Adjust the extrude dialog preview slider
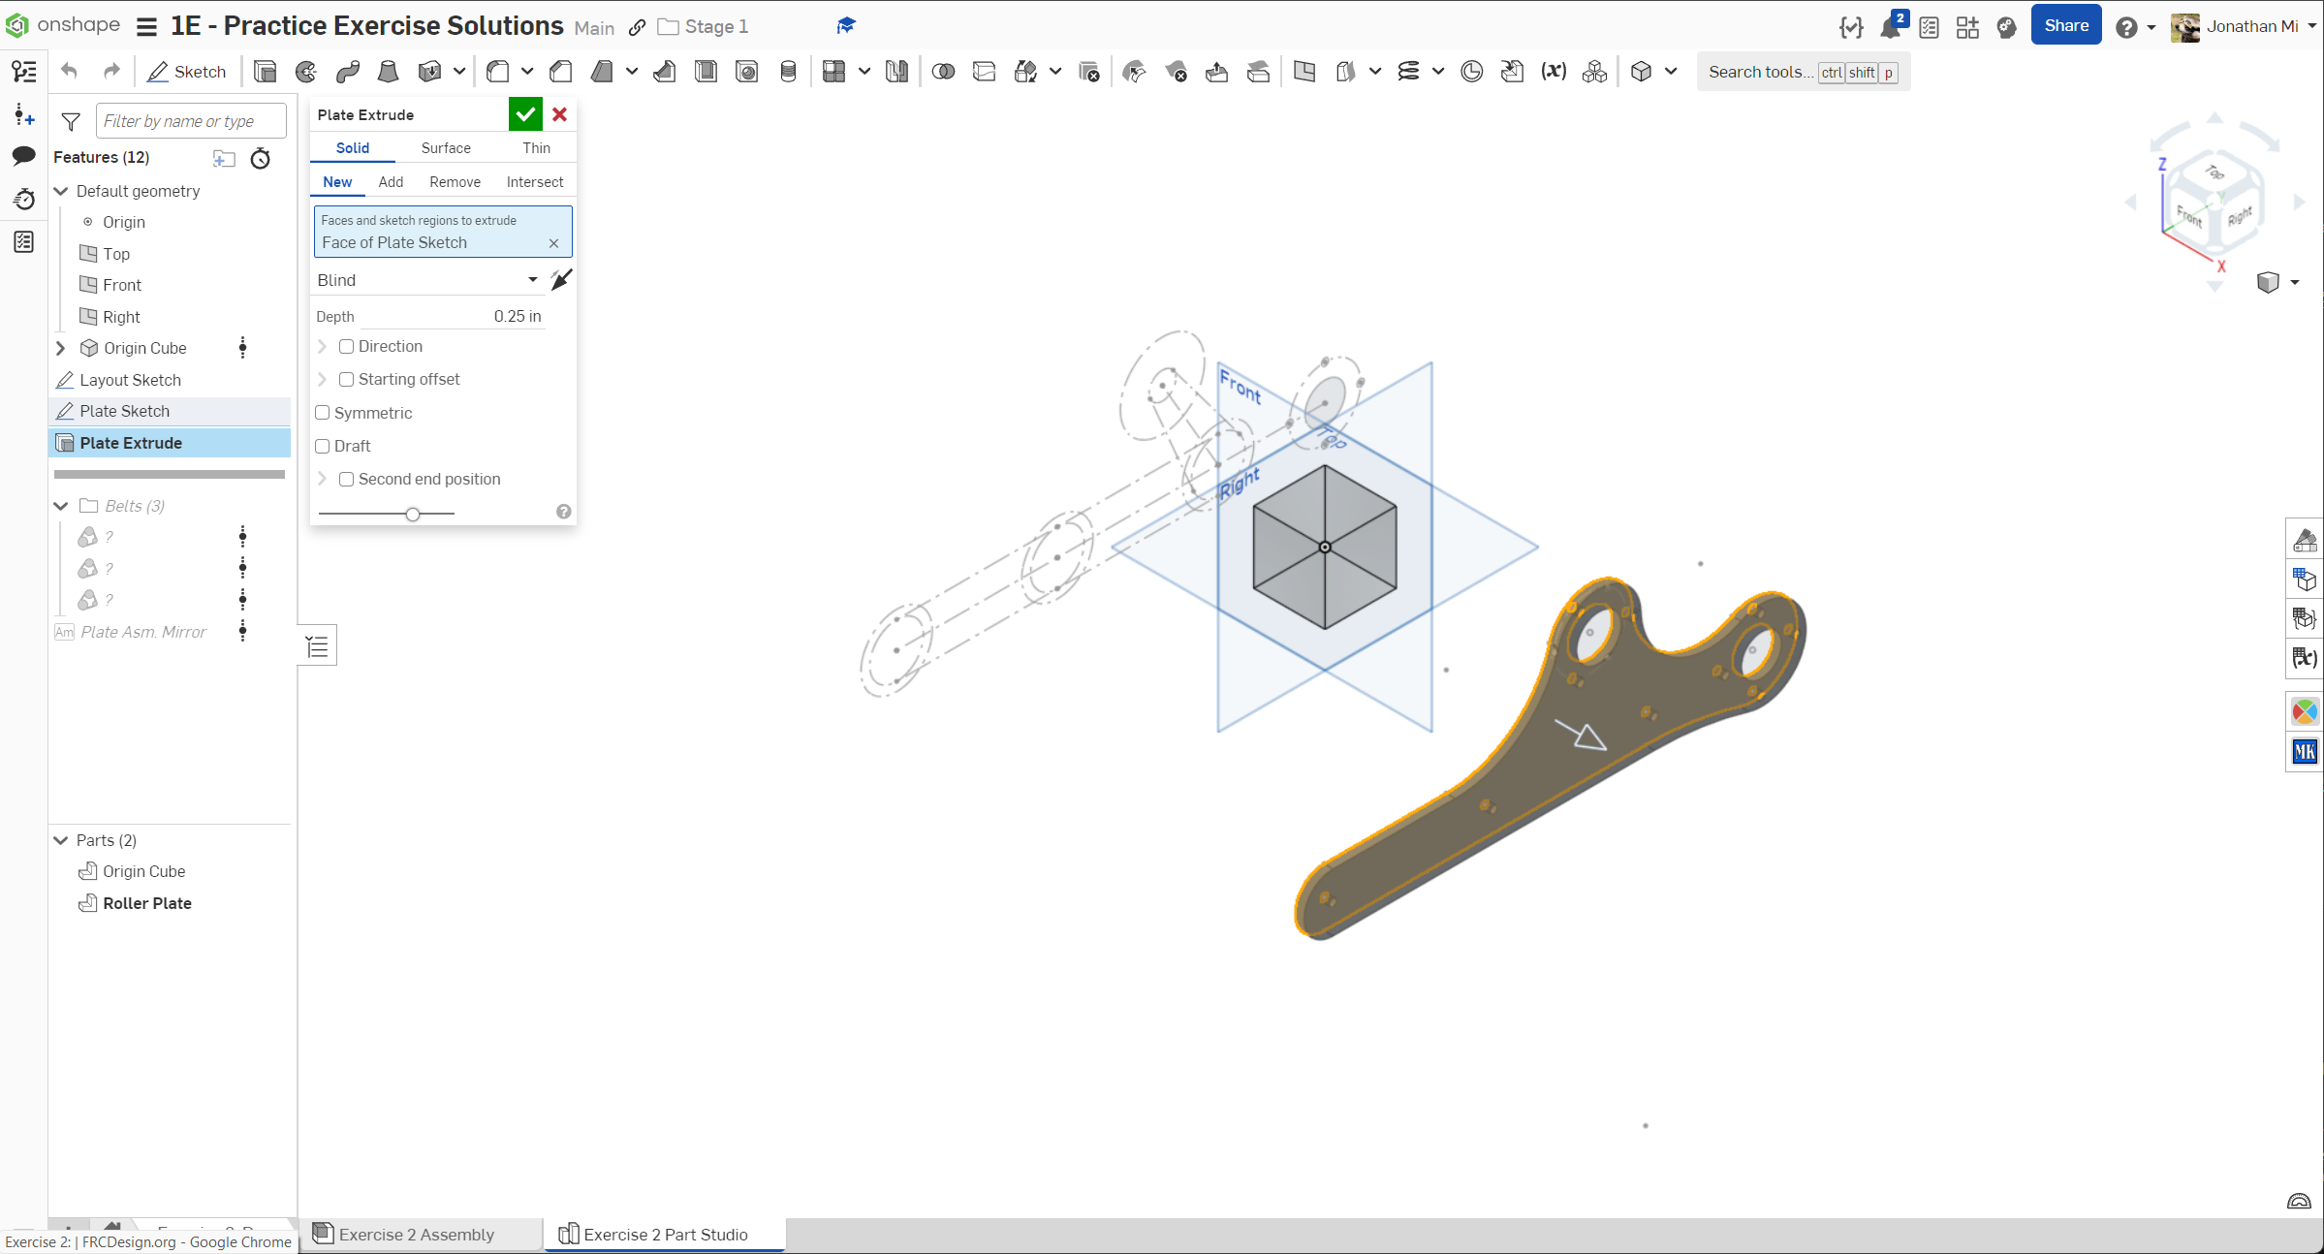The image size is (2324, 1254). pyautogui.click(x=413, y=514)
